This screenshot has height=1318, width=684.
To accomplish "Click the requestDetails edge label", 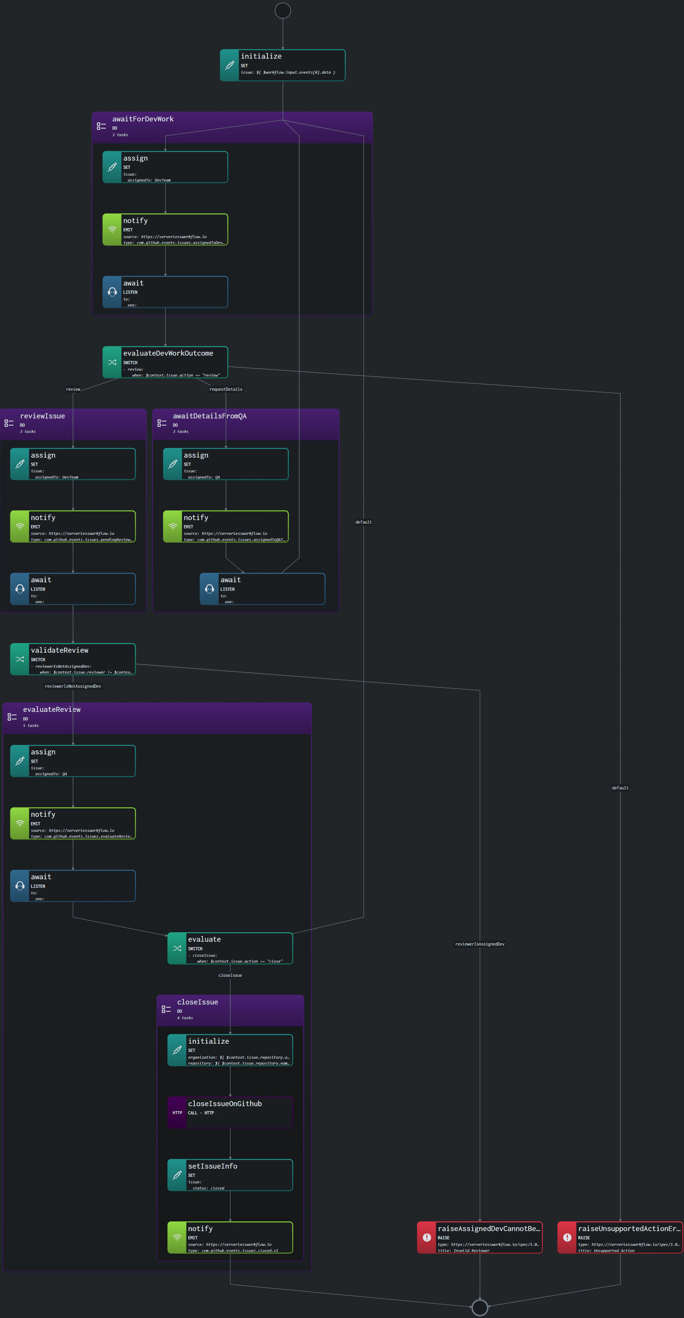I will point(226,389).
